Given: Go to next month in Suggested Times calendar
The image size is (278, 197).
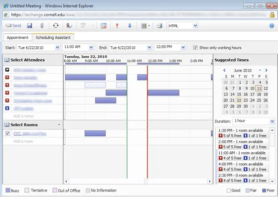Looking at the screenshot, I should click(266, 70).
